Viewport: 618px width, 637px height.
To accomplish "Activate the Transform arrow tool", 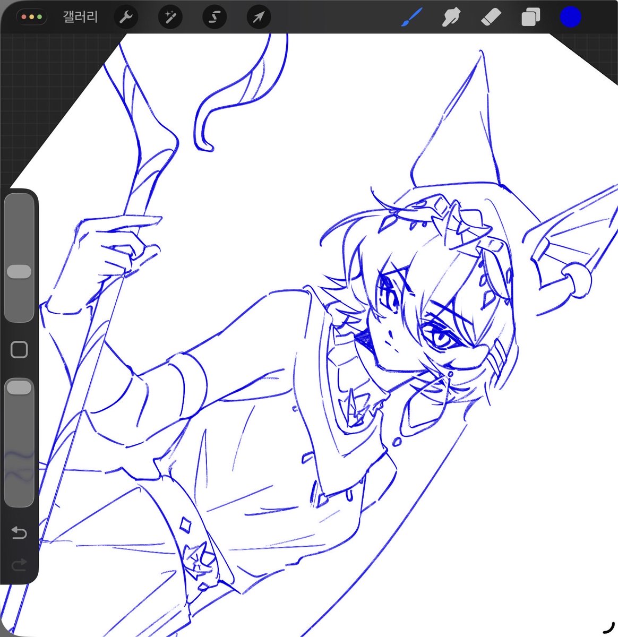I will click(x=259, y=18).
